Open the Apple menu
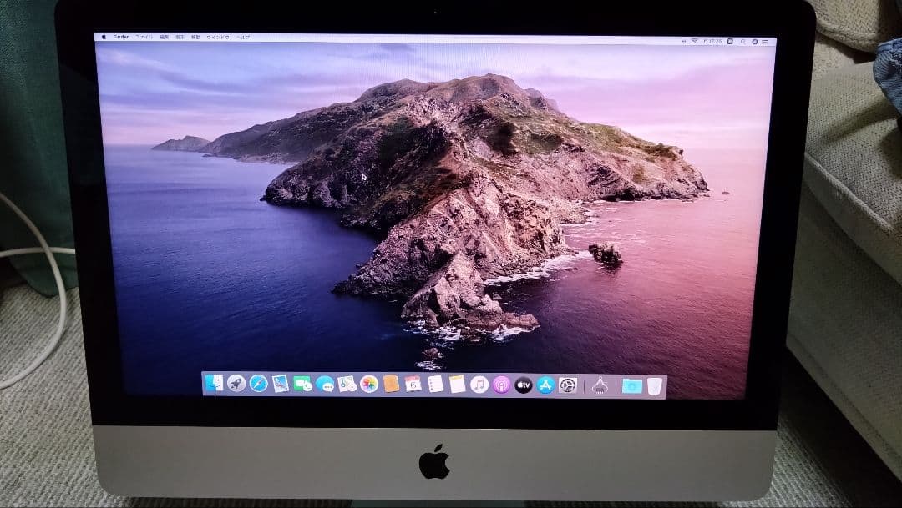 (104, 38)
